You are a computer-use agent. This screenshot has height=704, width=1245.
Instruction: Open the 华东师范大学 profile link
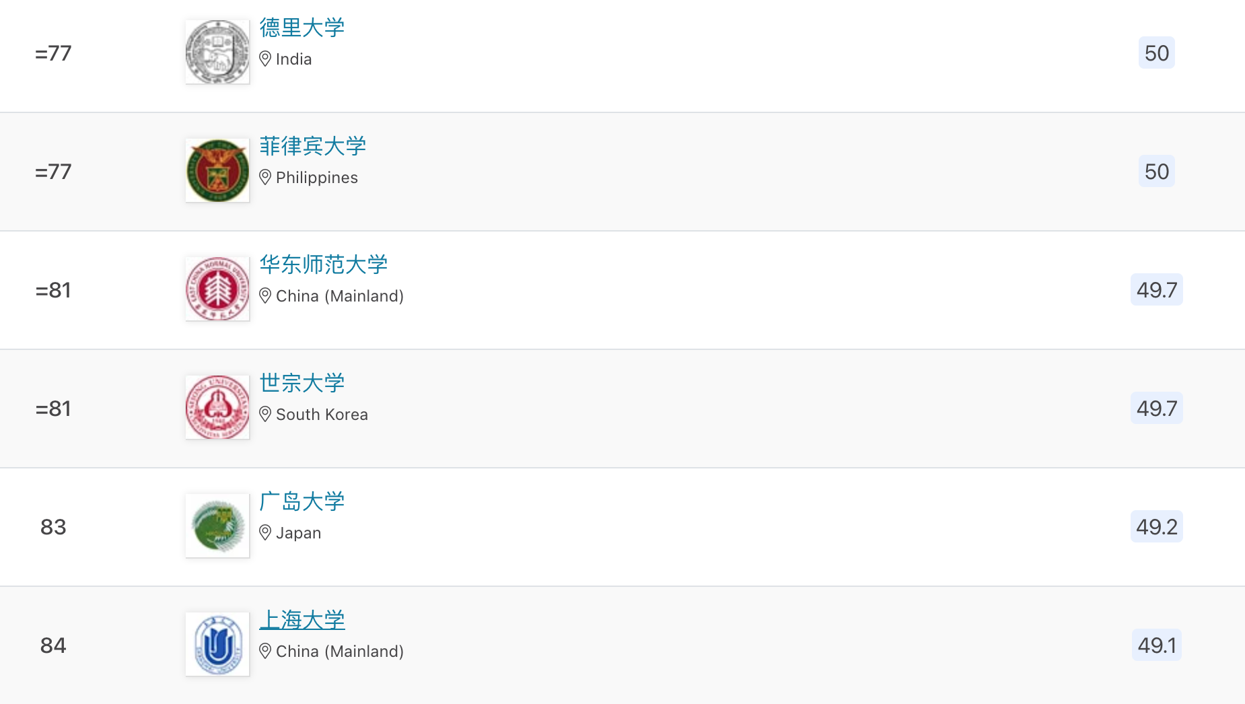click(x=324, y=265)
